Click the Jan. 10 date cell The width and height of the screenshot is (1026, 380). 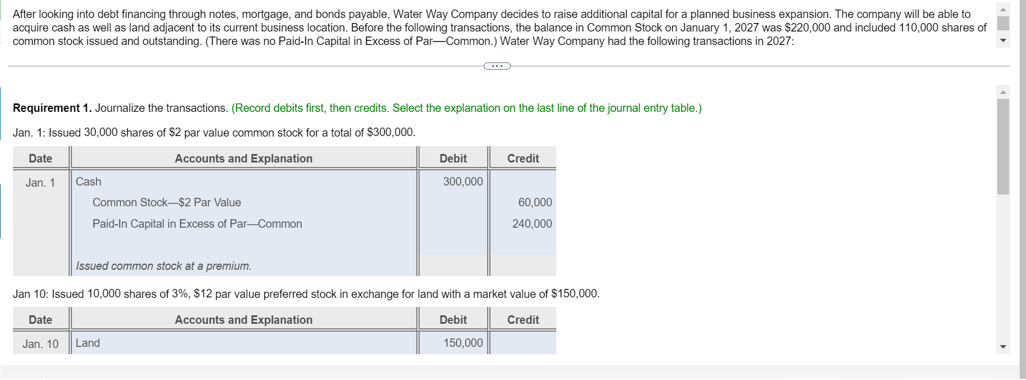pos(40,342)
